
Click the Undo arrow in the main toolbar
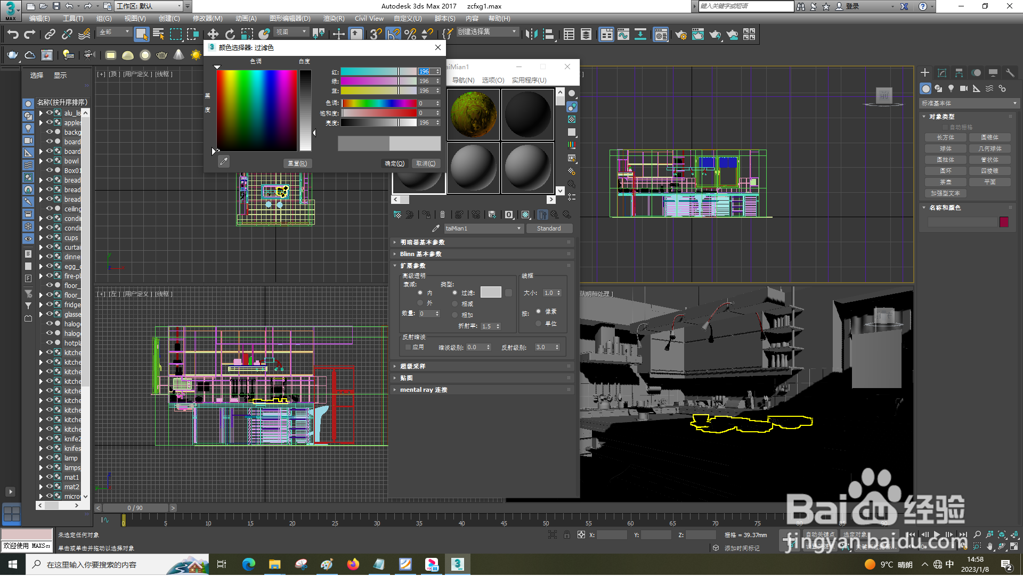13,35
